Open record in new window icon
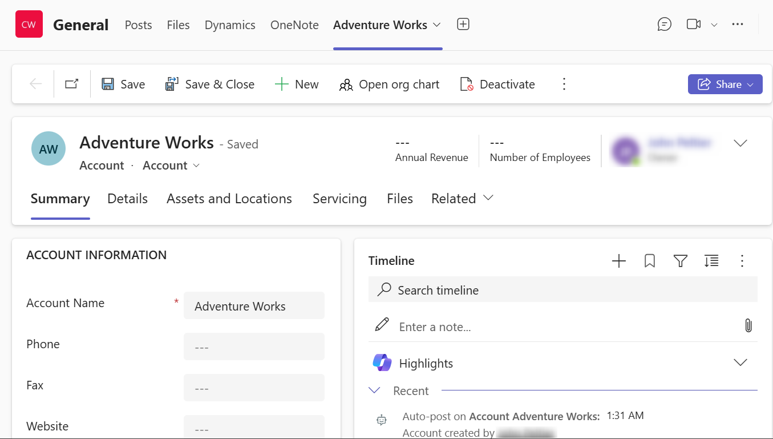Viewport: 773px width, 439px height. 71,84
